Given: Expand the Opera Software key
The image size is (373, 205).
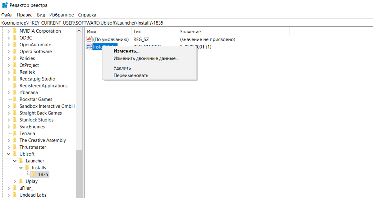Looking at the screenshot, I should (x=8, y=51).
